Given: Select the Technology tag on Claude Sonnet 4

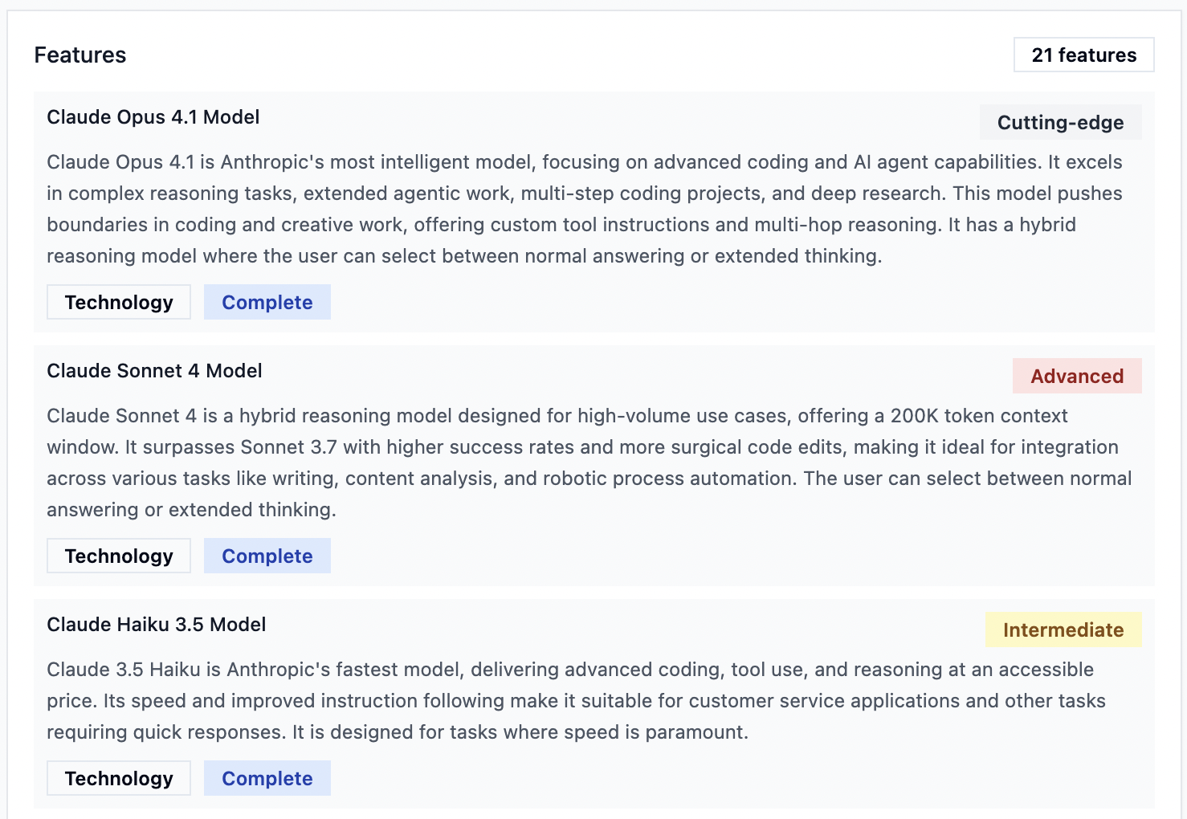Looking at the screenshot, I should tap(118, 555).
